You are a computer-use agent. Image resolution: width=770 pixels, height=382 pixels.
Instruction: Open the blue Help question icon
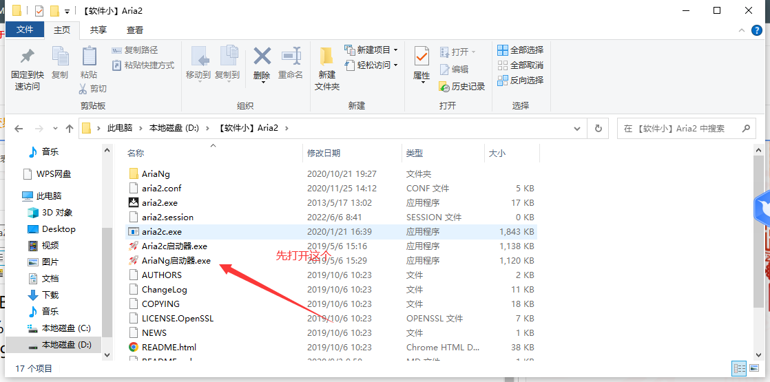pyautogui.click(x=757, y=30)
